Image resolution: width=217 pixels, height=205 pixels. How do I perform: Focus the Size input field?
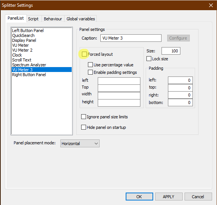coord(171,51)
